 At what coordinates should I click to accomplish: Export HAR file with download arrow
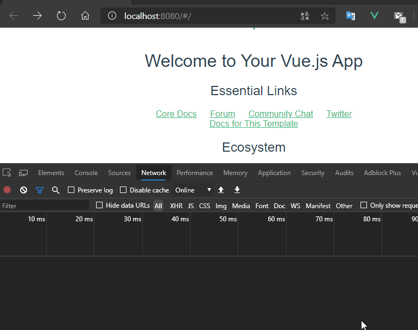coord(237,190)
